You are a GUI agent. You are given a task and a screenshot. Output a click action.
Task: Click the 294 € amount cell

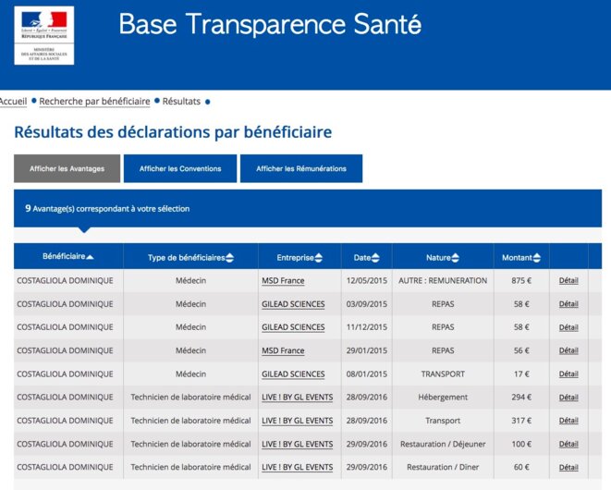521,398
